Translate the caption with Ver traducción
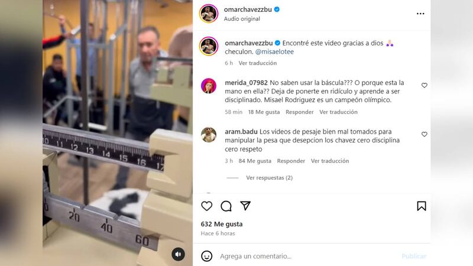 pos(258,63)
